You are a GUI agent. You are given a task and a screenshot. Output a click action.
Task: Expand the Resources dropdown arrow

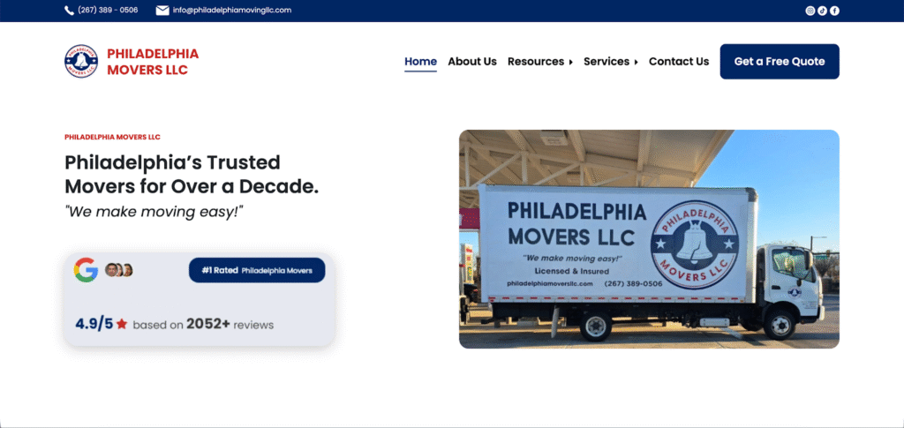coord(571,62)
